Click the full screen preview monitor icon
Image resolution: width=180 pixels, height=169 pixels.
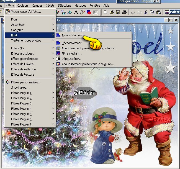[167, 12]
